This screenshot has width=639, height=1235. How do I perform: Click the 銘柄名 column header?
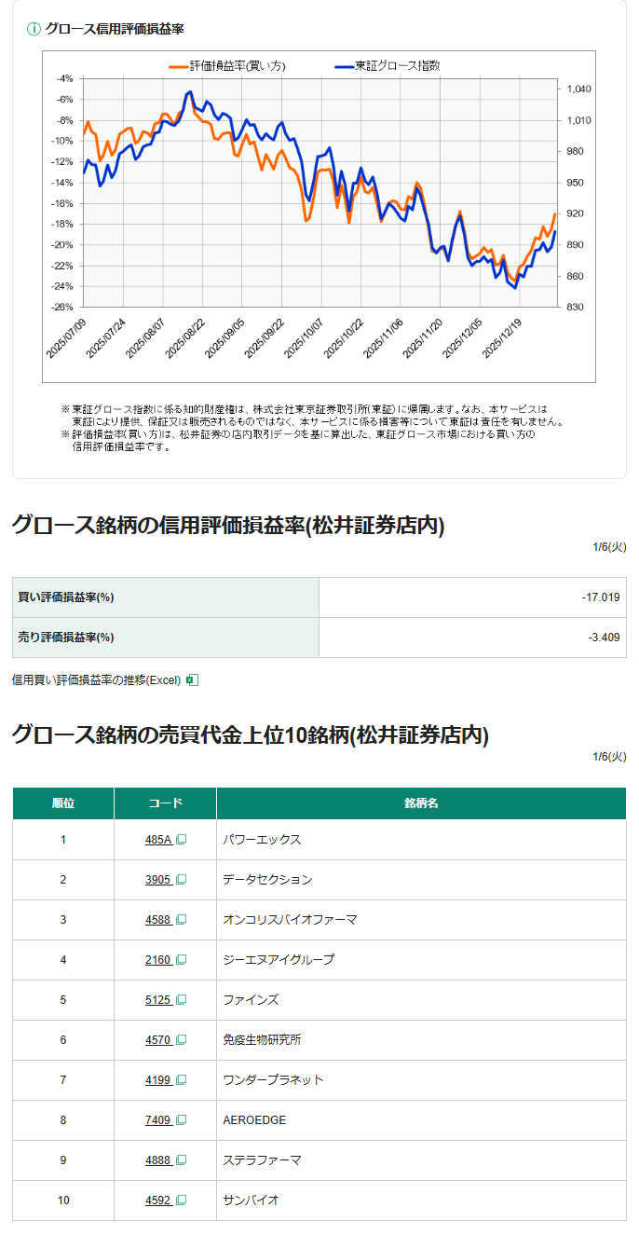(x=421, y=803)
